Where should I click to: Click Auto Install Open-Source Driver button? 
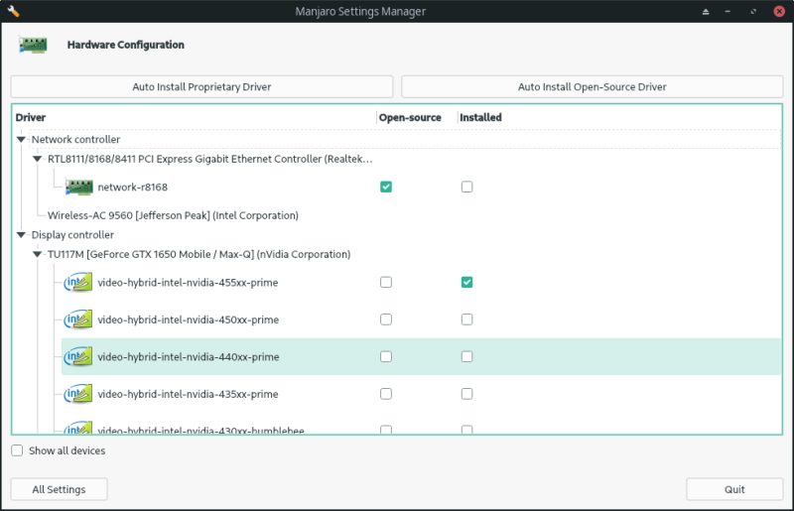pyautogui.click(x=592, y=86)
